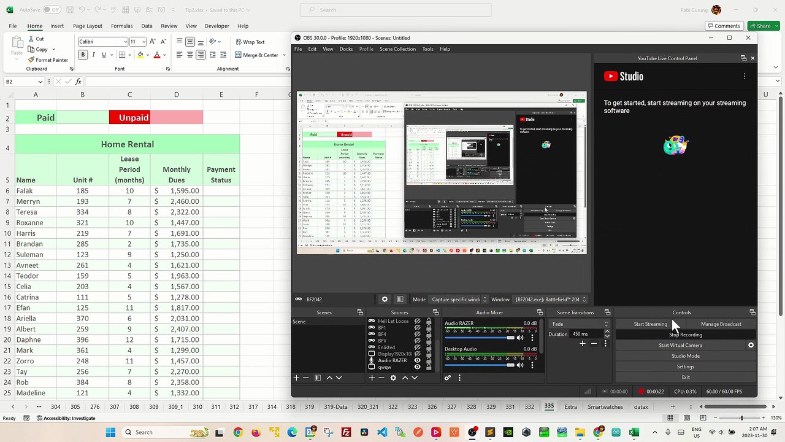Hide the Audio RAZER source
Image resolution: width=785 pixels, height=442 pixels.
point(418,360)
